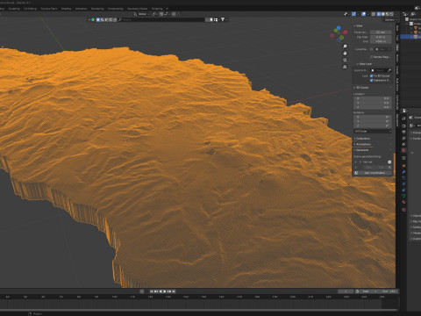The height and width of the screenshot is (316, 421).
Task: Expand the Collections panel section
Action: (x=362, y=139)
